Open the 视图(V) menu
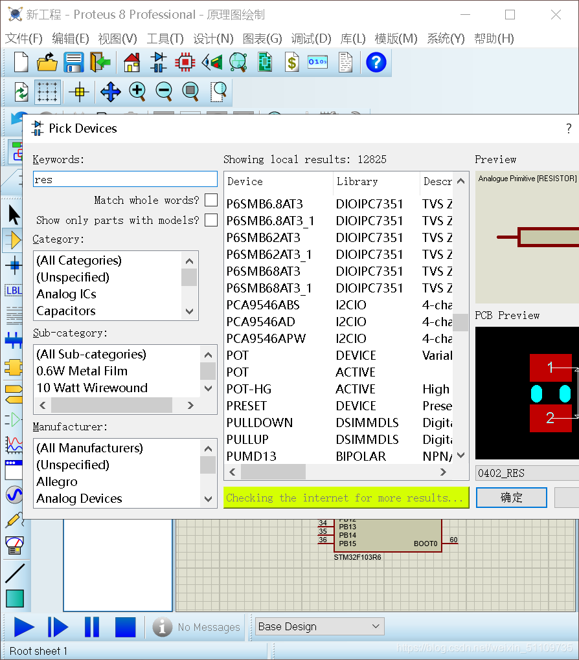The height and width of the screenshot is (660, 579). click(118, 39)
